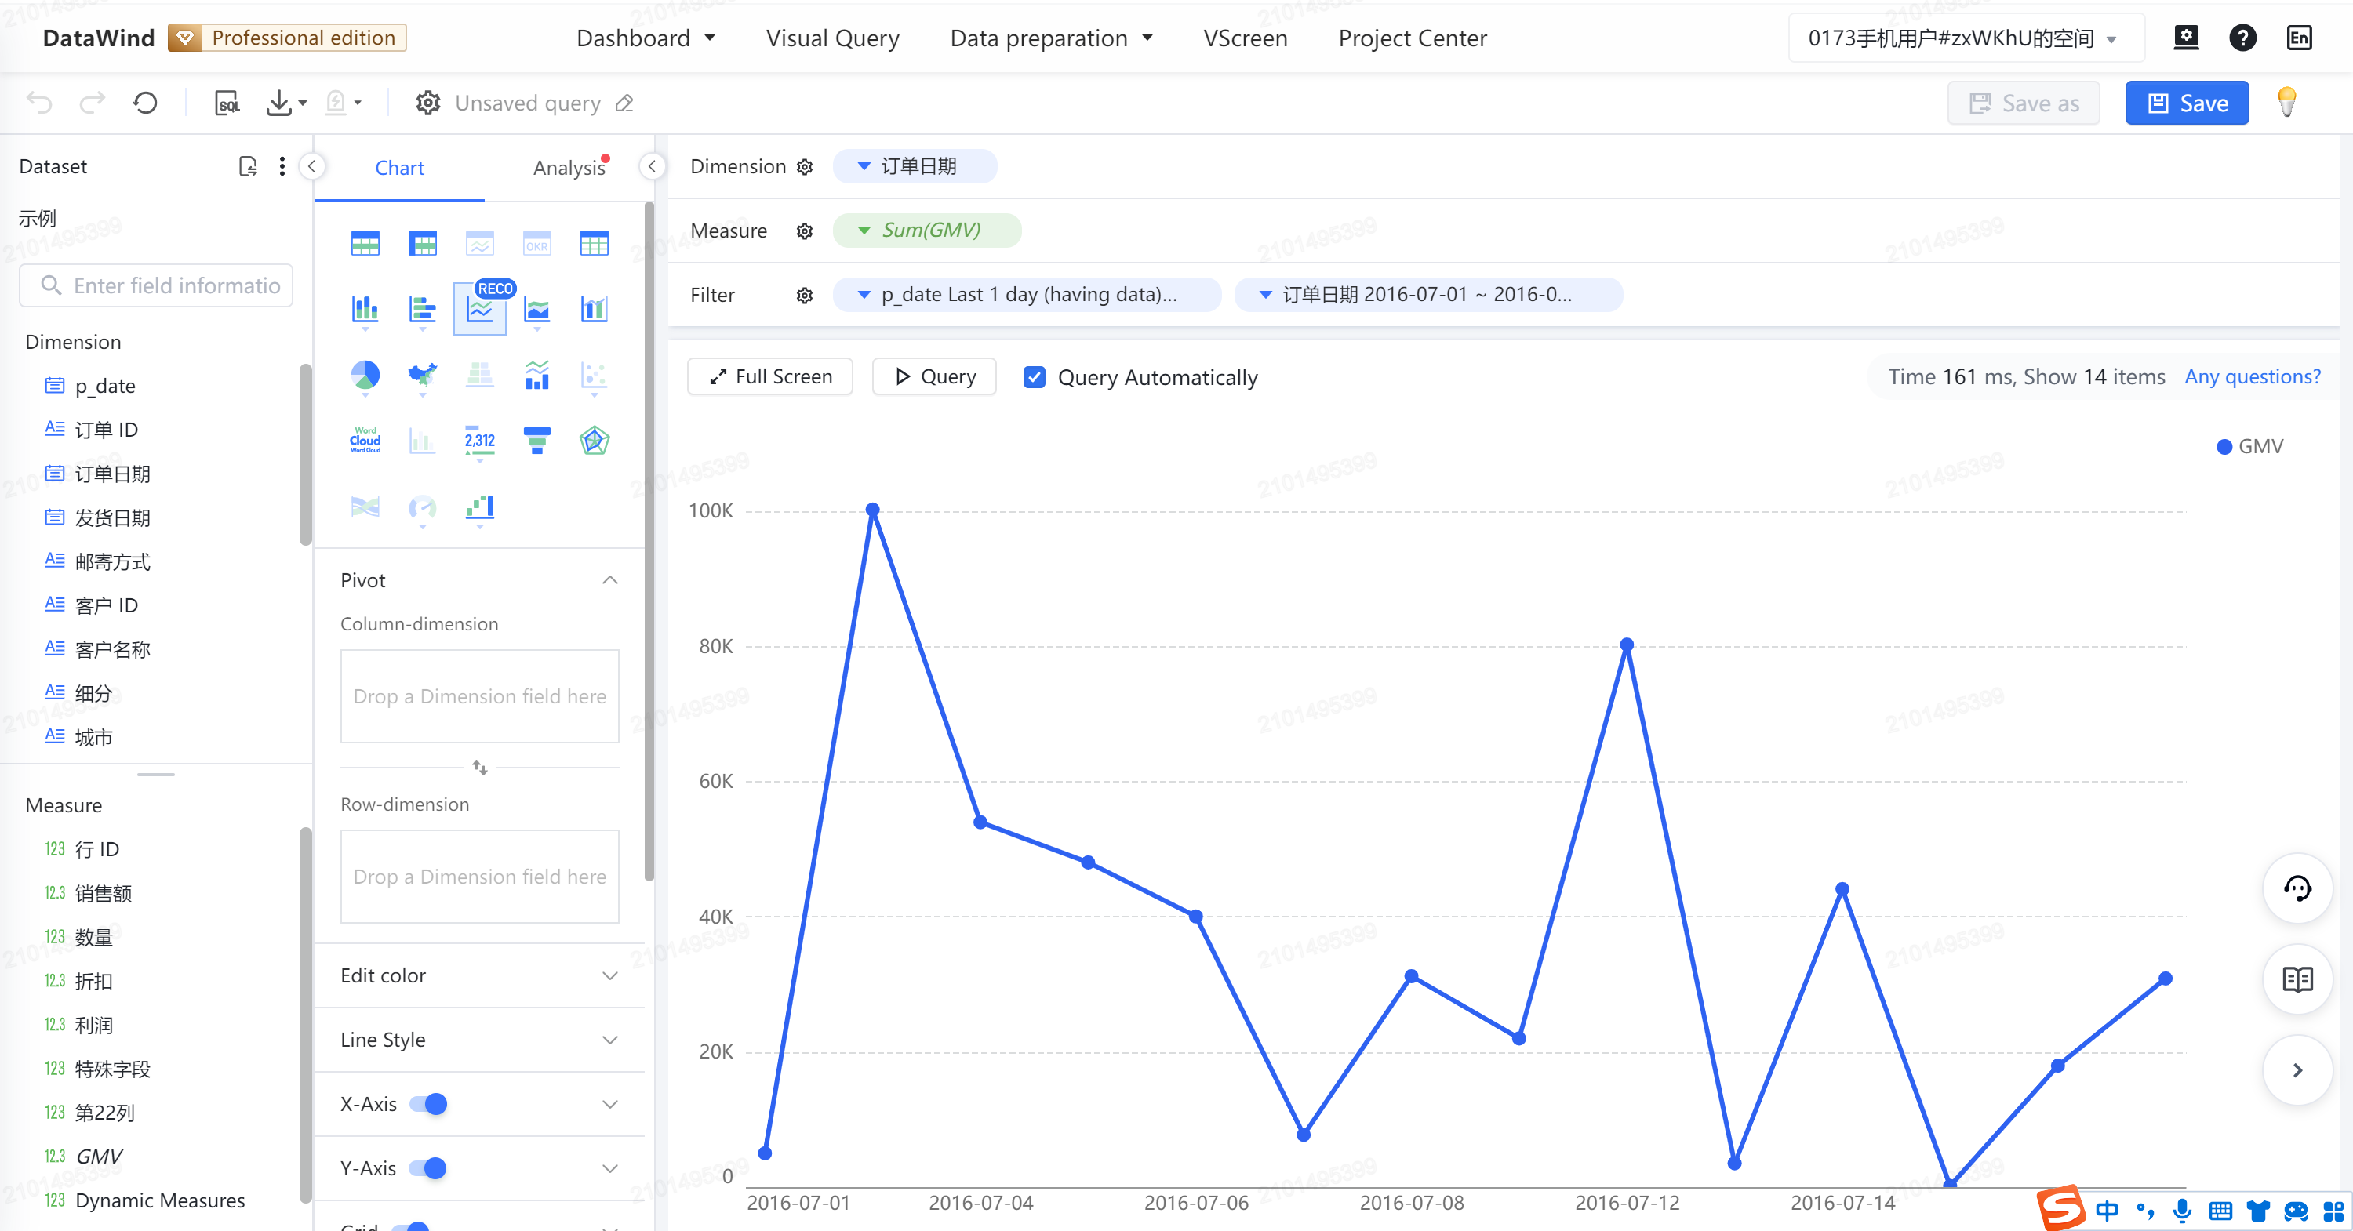Viewport: 2353px width, 1231px height.
Task: Open Filter settings gear
Action: point(805,295)
